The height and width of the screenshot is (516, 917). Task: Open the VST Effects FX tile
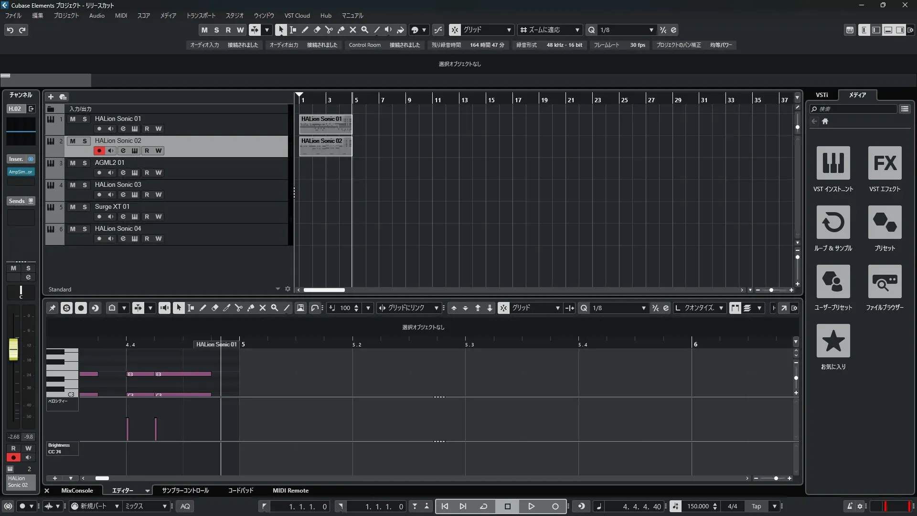885,163
